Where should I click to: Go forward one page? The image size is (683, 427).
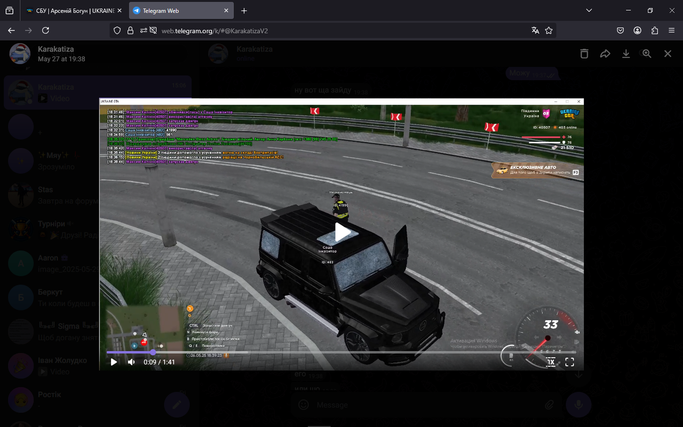point(28,30)
